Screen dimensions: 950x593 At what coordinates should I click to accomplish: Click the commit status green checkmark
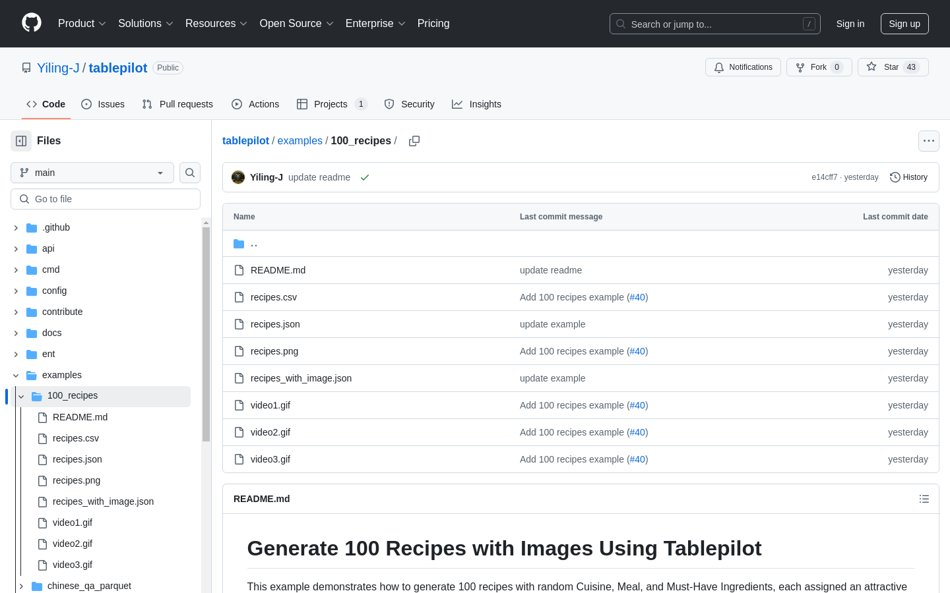click(x=365, y=177)
